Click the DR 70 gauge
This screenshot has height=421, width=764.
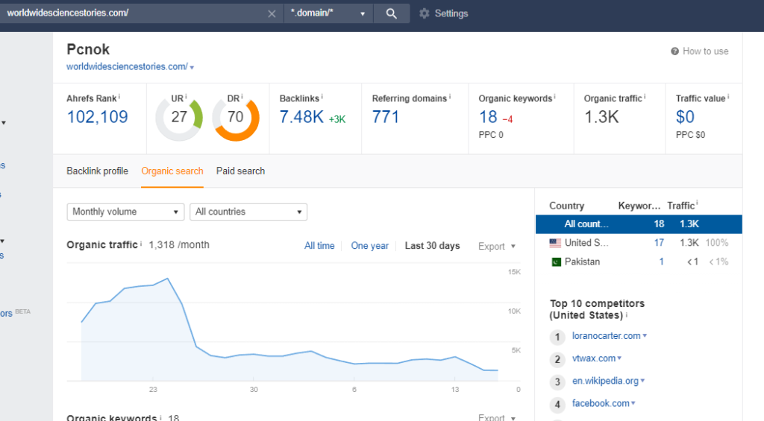click(236, 117)
